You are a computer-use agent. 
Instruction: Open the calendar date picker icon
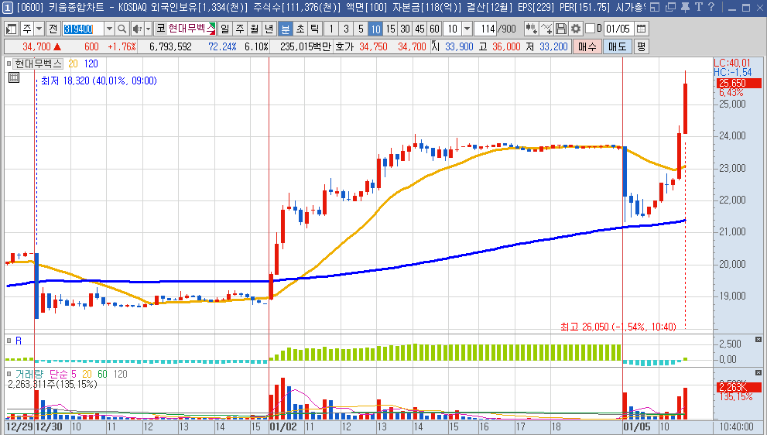(x=641, y=29)
